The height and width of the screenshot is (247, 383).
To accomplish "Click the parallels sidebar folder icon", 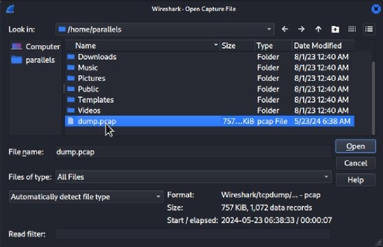I will pyautogui.click(x=16, y=60).
